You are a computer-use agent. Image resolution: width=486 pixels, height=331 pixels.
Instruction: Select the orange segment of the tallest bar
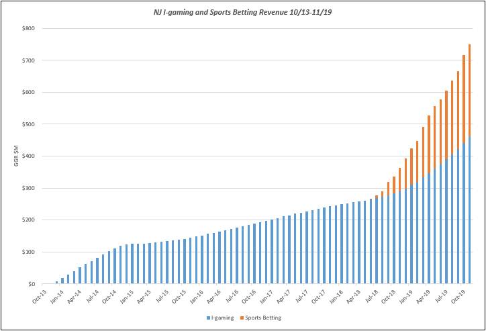(469, 91)
